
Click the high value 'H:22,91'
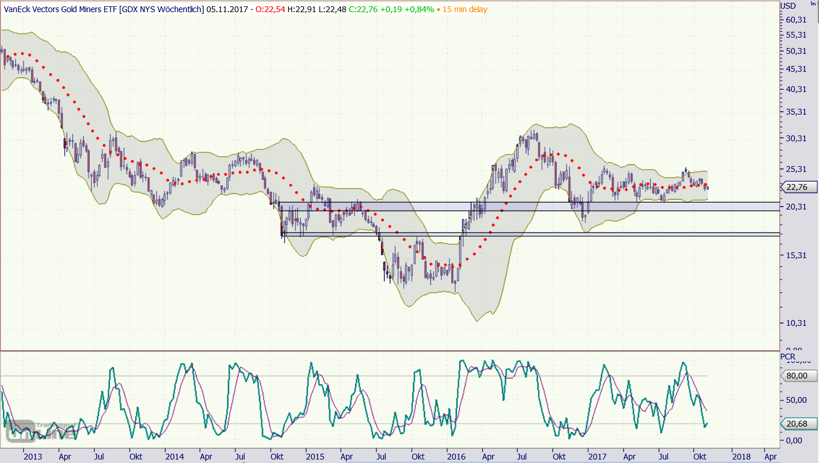click(x=302, y=9)
